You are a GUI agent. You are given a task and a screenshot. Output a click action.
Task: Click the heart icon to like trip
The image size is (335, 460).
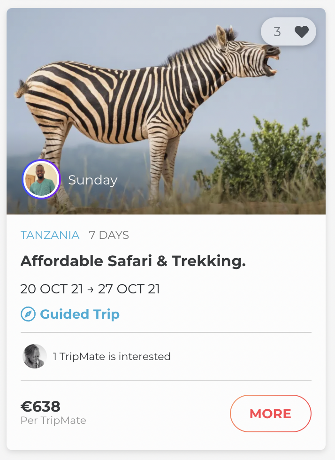[x=302, y=32]
